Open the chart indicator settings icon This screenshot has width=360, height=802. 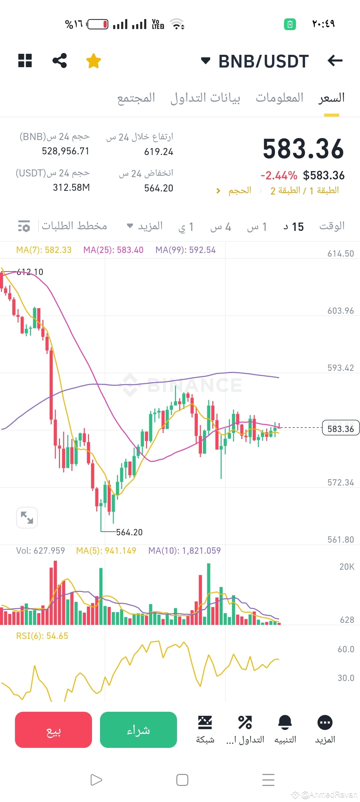point(23,226)
